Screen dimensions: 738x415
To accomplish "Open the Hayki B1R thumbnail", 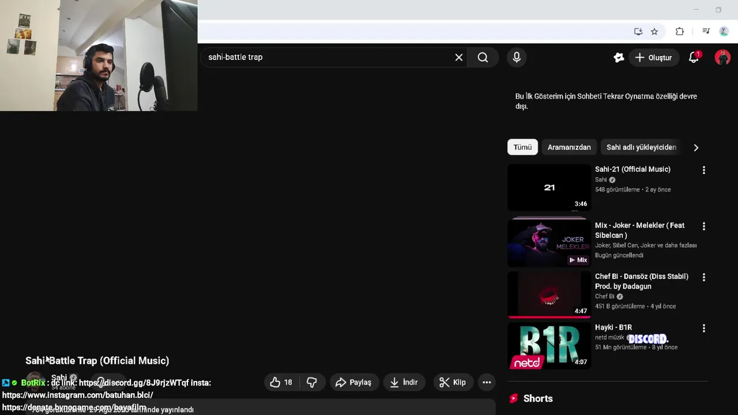I will 549,346.
